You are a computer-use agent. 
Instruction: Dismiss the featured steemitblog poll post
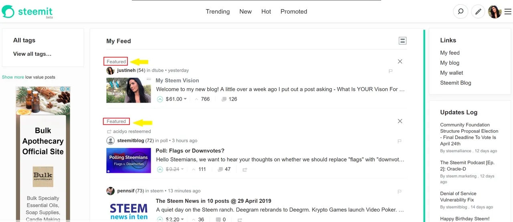[x=400, y=121]
